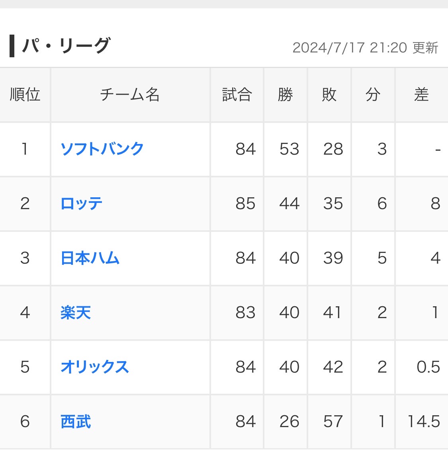Click ロッテ's games played value 85
This screenshot has height=455, width=448.
click(x=245, y=204)
